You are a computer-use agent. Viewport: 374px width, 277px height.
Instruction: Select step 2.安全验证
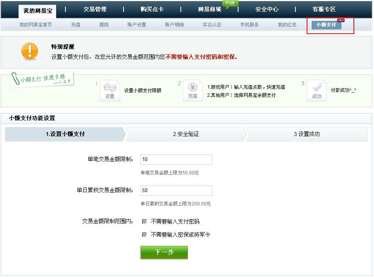pyautogui.click(x=186, y=134)
